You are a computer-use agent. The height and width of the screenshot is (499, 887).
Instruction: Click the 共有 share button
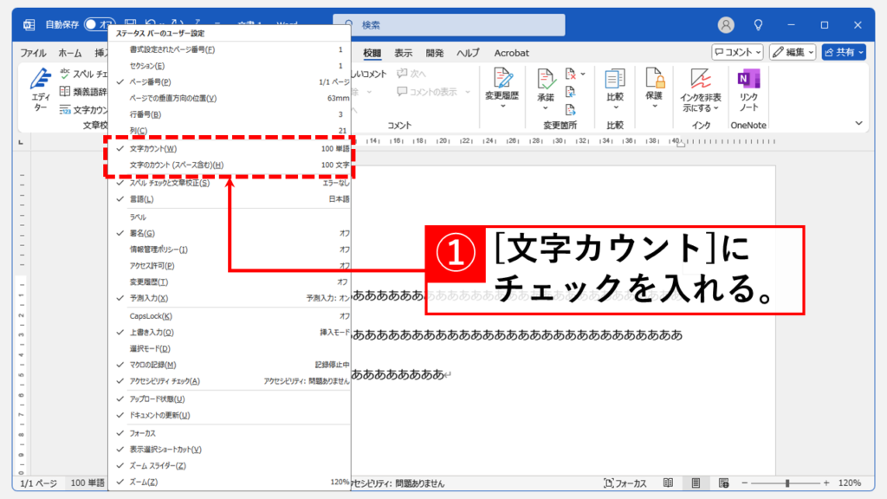[844, 53]
